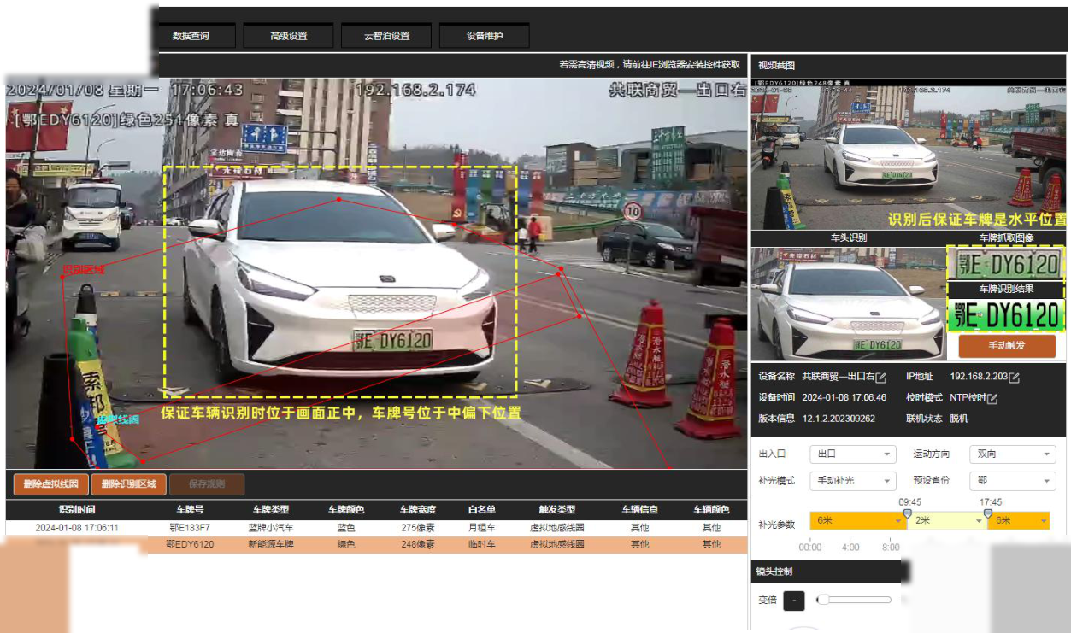Click the 临时车 whitelist cell

[482, 544]
